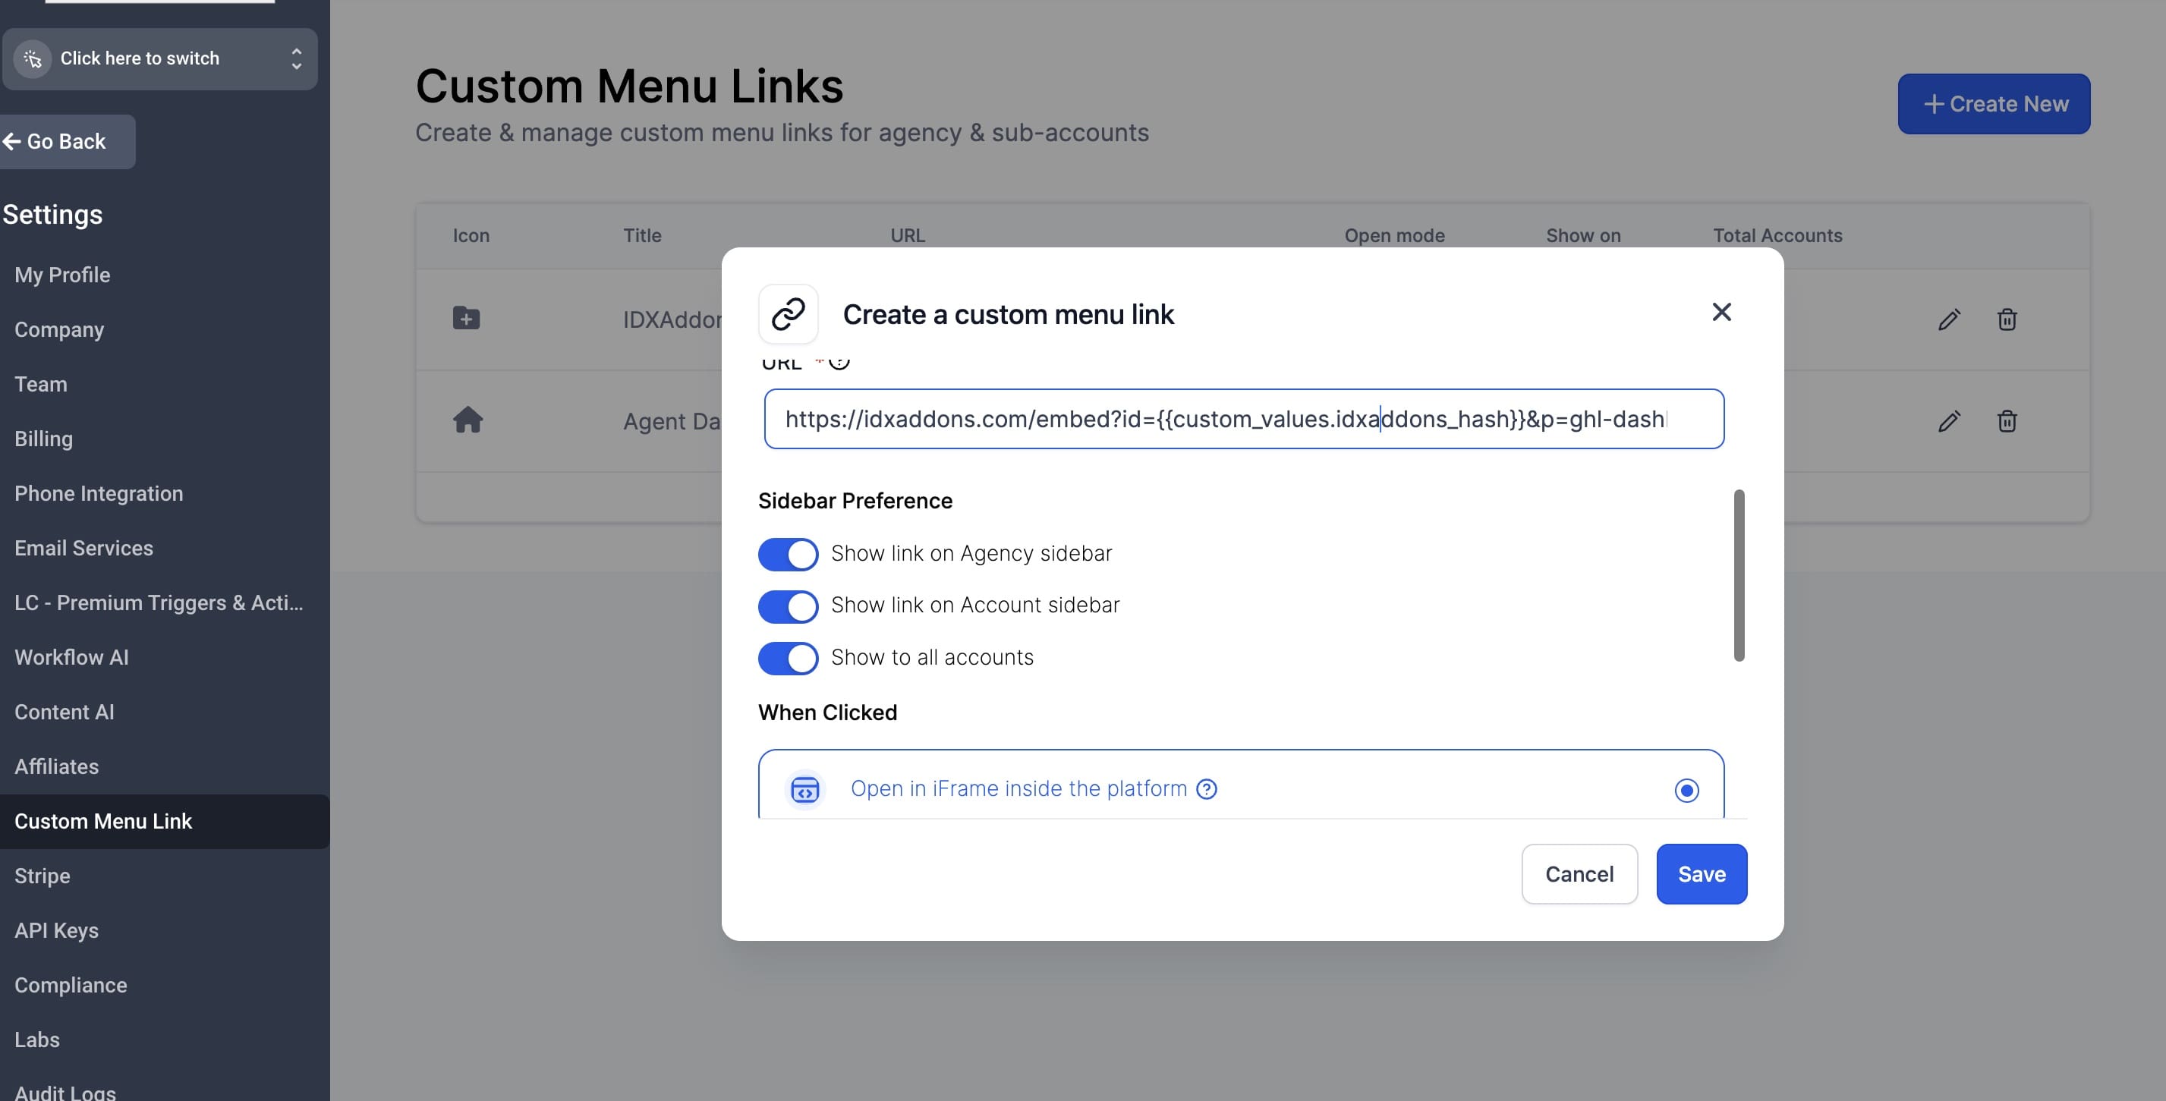Click the edit pencil for IDXAddons row

1948,319
